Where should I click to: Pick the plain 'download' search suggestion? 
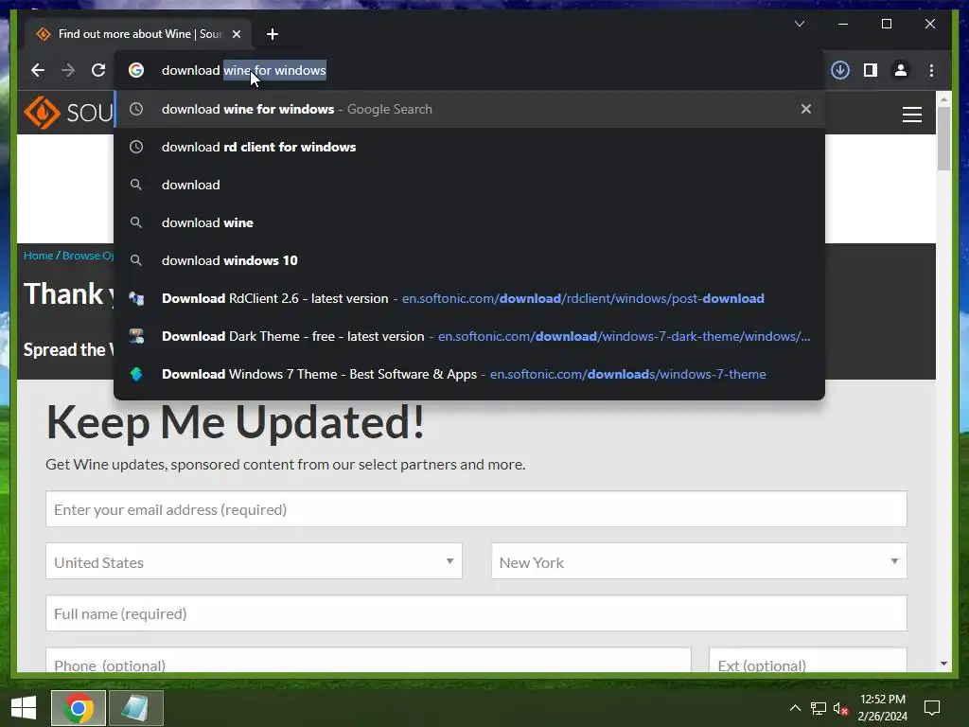point(469,185)
